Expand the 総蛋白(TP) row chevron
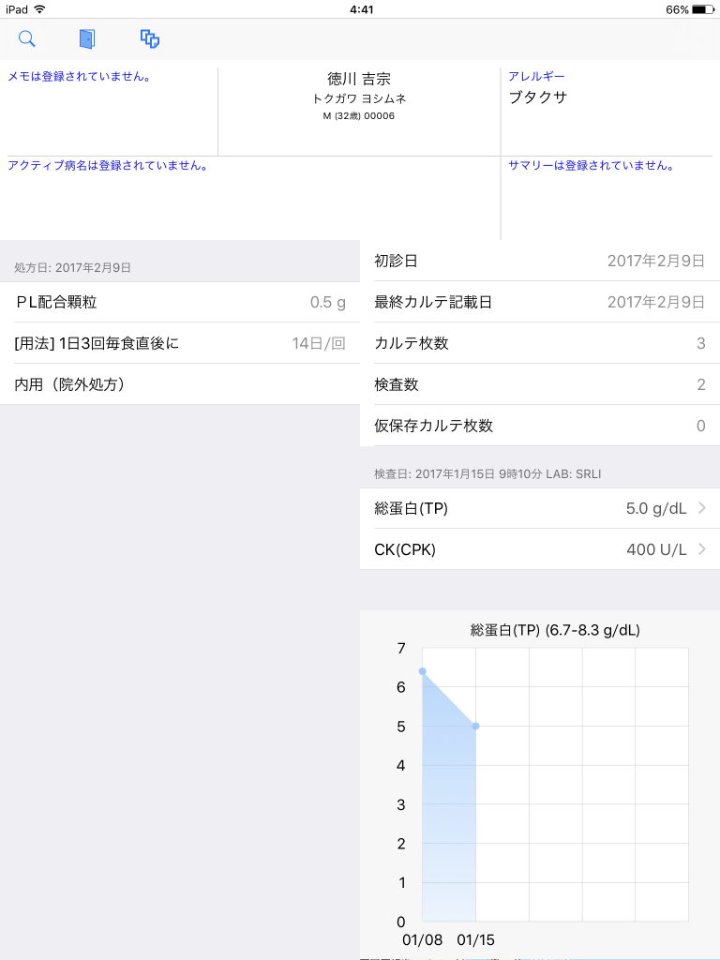 tap(702, 508)
